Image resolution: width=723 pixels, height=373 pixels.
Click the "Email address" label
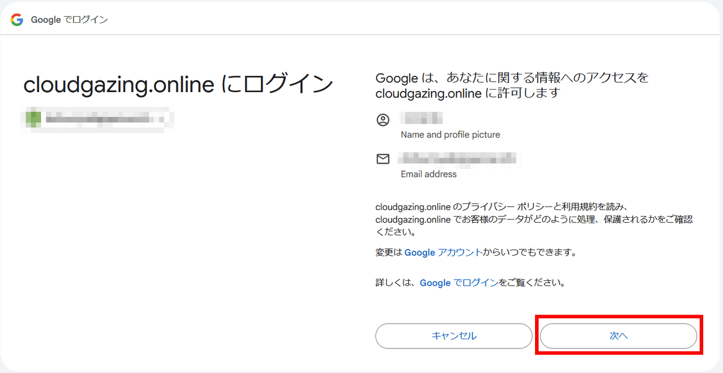[428, 174]
